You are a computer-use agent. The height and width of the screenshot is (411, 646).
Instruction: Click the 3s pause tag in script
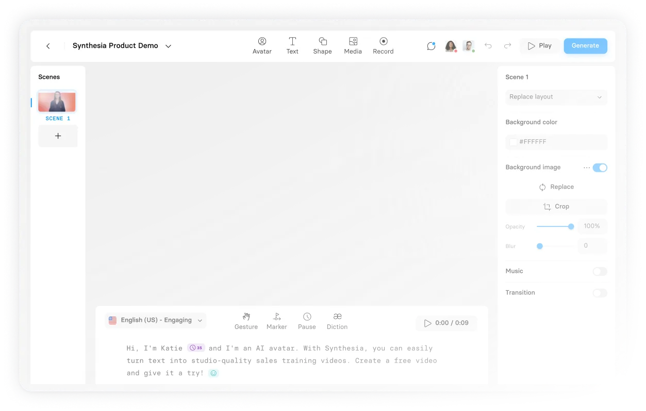click(x=196, y=348)
